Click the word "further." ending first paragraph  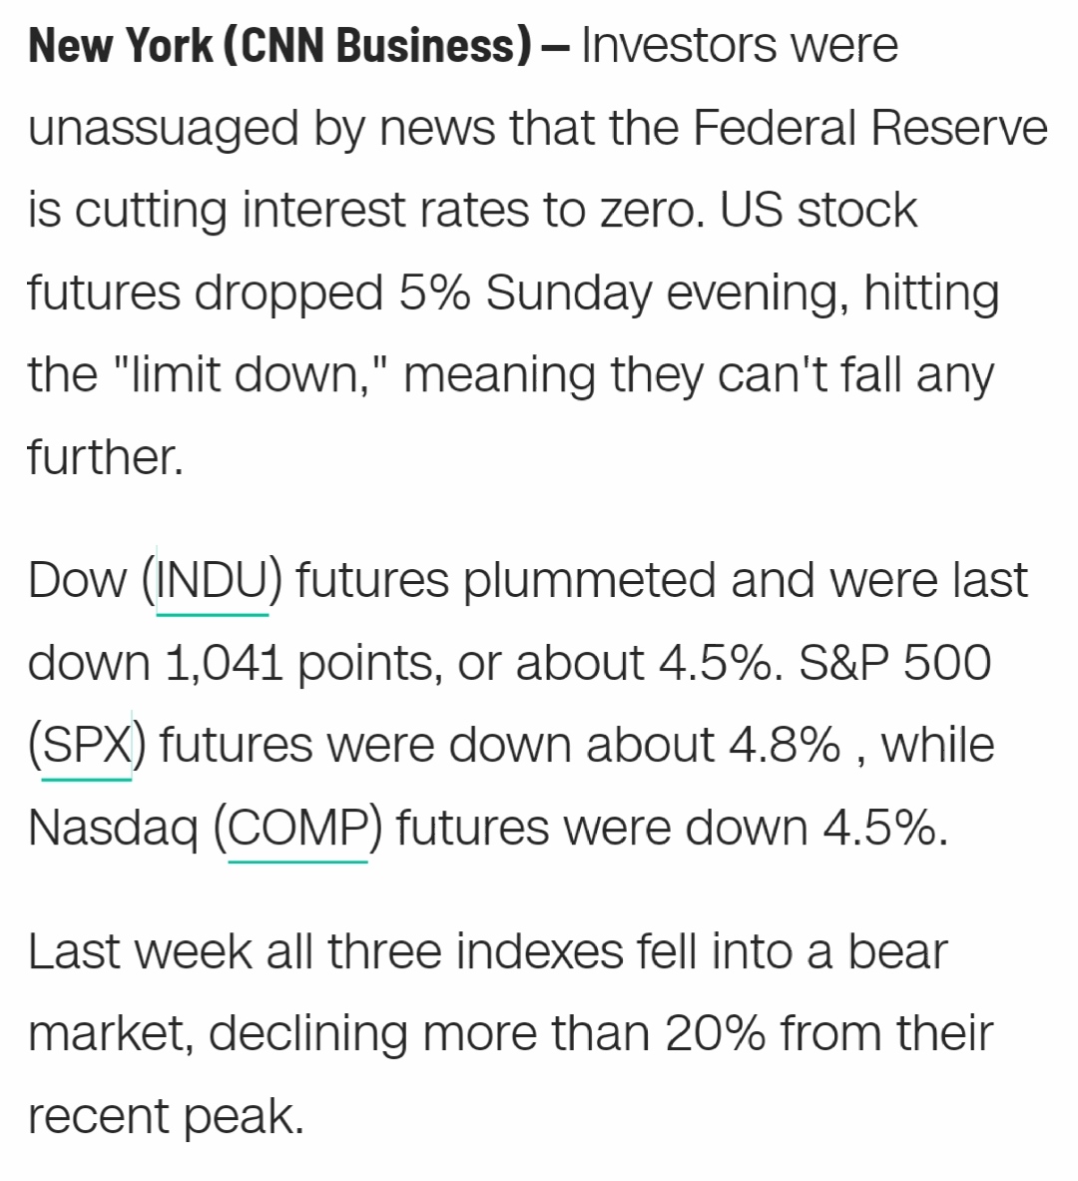pyautogui.click(x=106, y=456)
